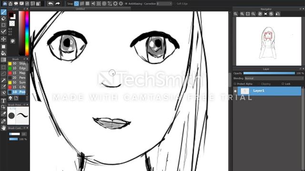Select the Dot/shape rectangle tool

3,25
